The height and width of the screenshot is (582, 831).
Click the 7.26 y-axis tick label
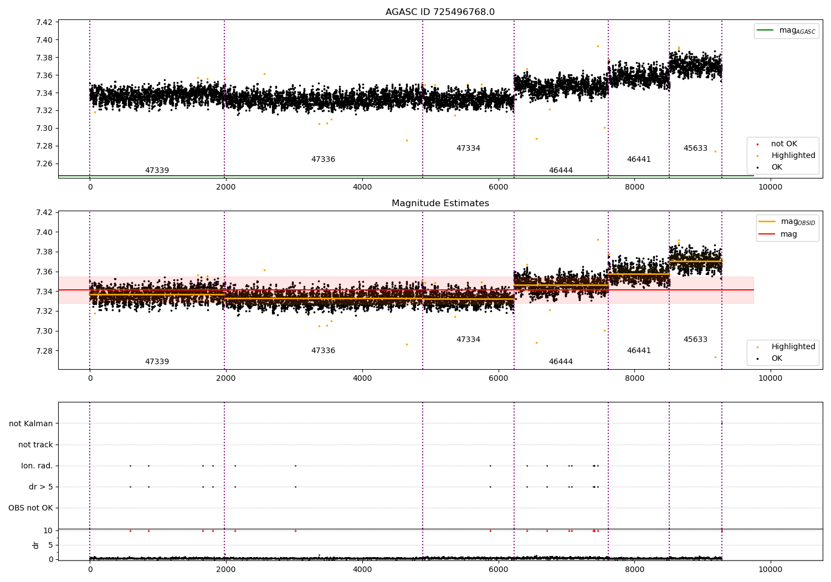44,164
